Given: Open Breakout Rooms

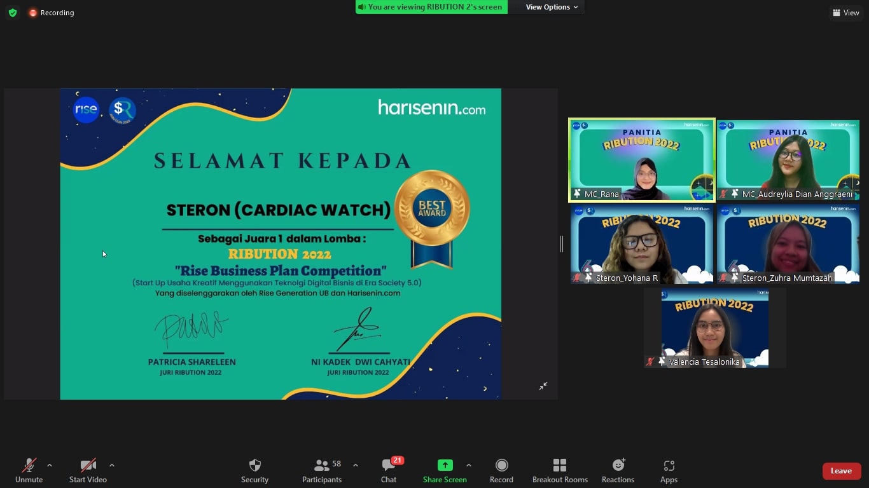Looking at the screenshot, I should tap(560, 471).
